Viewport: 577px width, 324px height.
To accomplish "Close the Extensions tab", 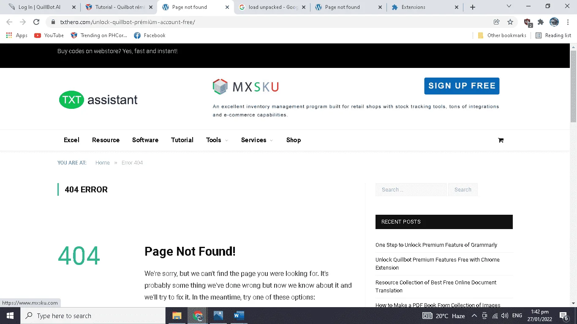I will [456, 7].
